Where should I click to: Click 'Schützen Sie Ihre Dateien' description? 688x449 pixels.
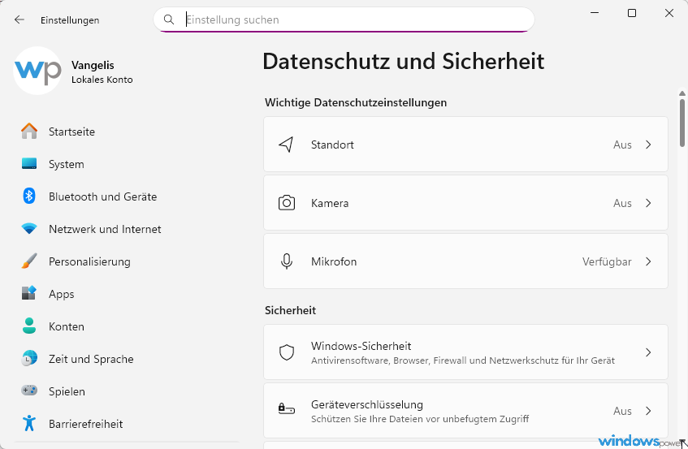pos(420,419)
